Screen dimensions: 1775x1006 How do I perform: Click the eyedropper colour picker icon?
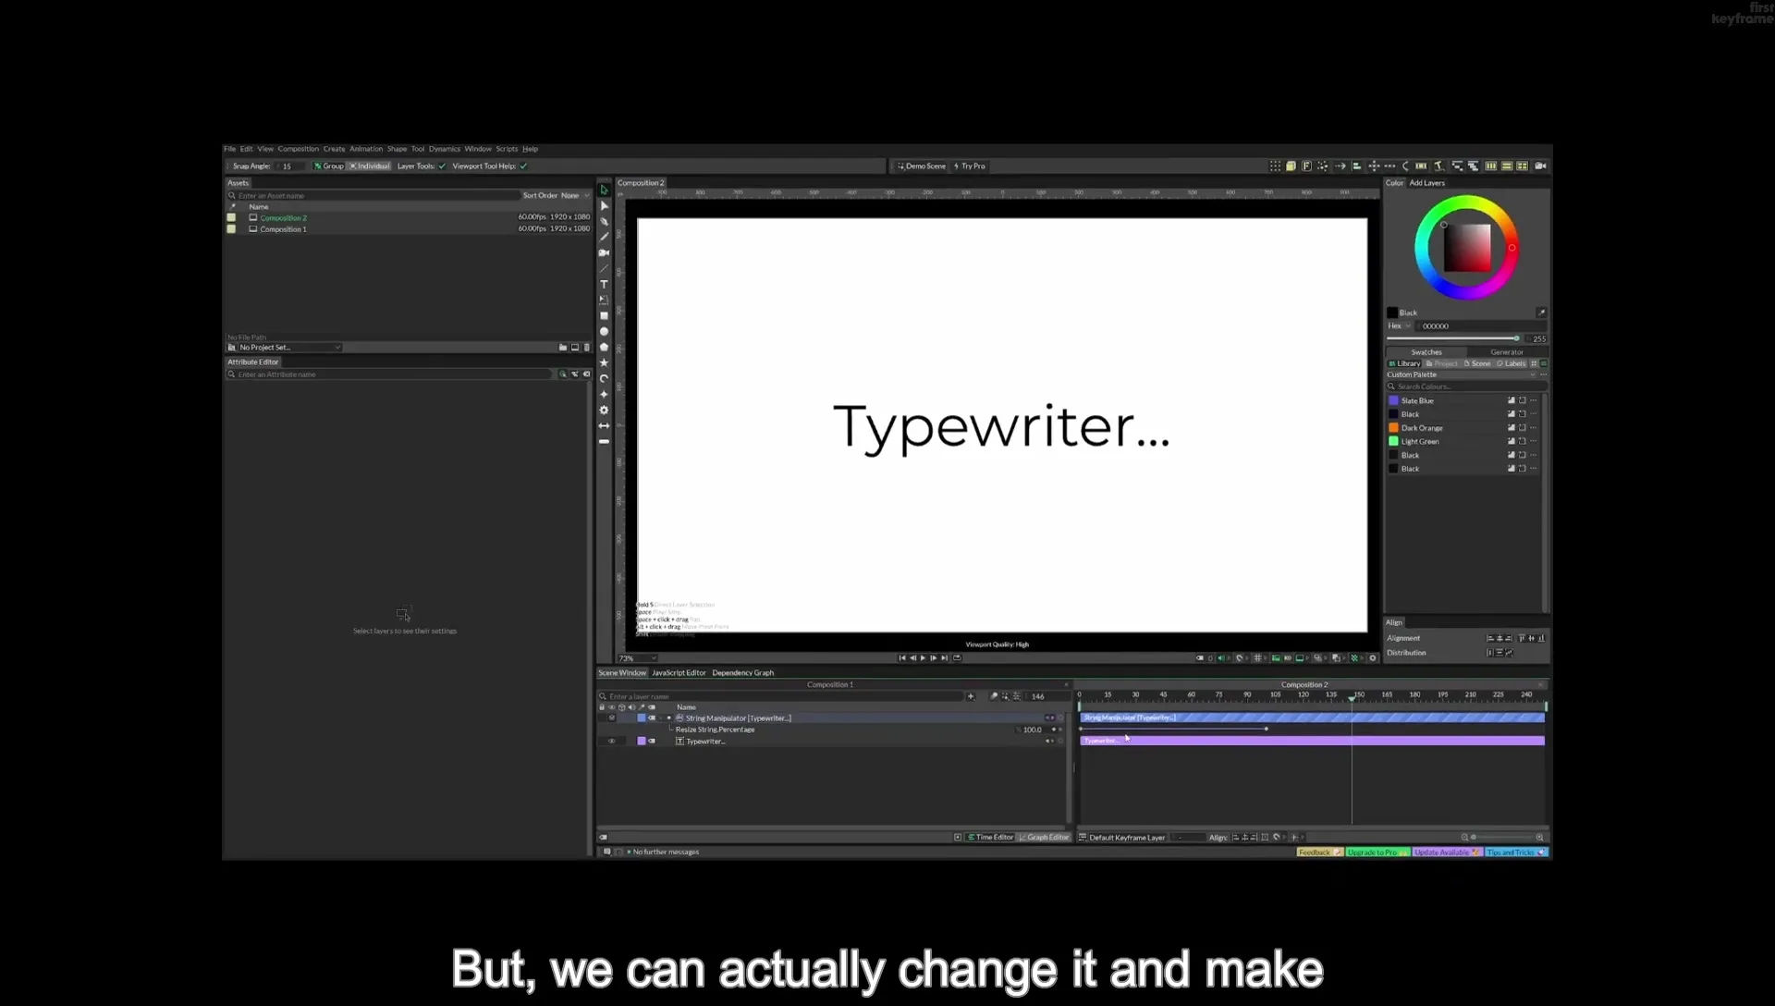1540,313
